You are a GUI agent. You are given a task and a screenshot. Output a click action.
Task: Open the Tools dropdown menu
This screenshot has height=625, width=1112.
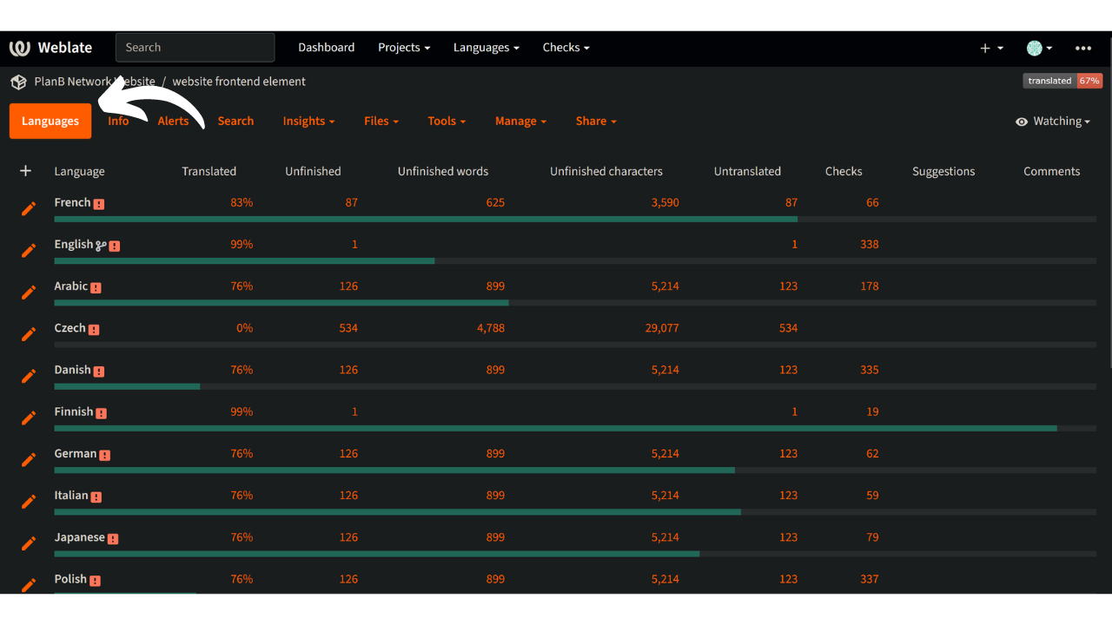tap(447, 122)
